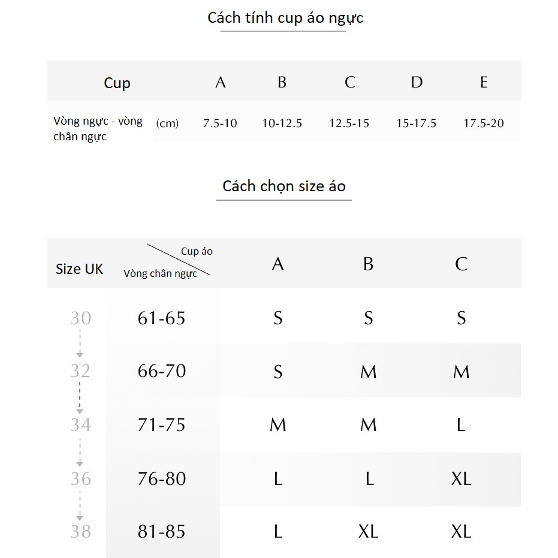
Task: Select the Cup header in the top table
Action: [x=117, y=83]
